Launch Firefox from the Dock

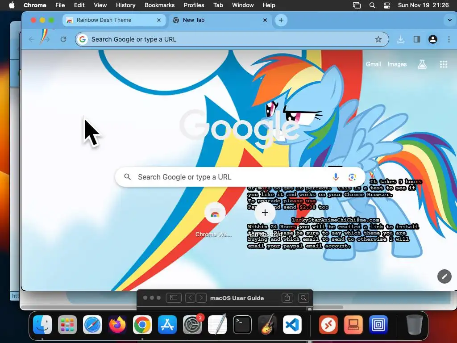[117, 325]
